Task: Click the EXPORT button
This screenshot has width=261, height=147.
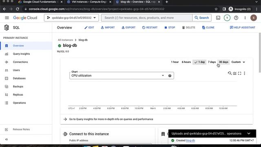Action: point(128,27)
